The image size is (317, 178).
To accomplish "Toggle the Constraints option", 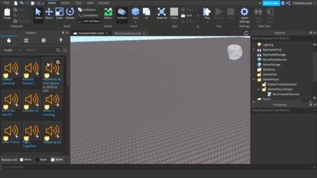I will pos(88,15).
